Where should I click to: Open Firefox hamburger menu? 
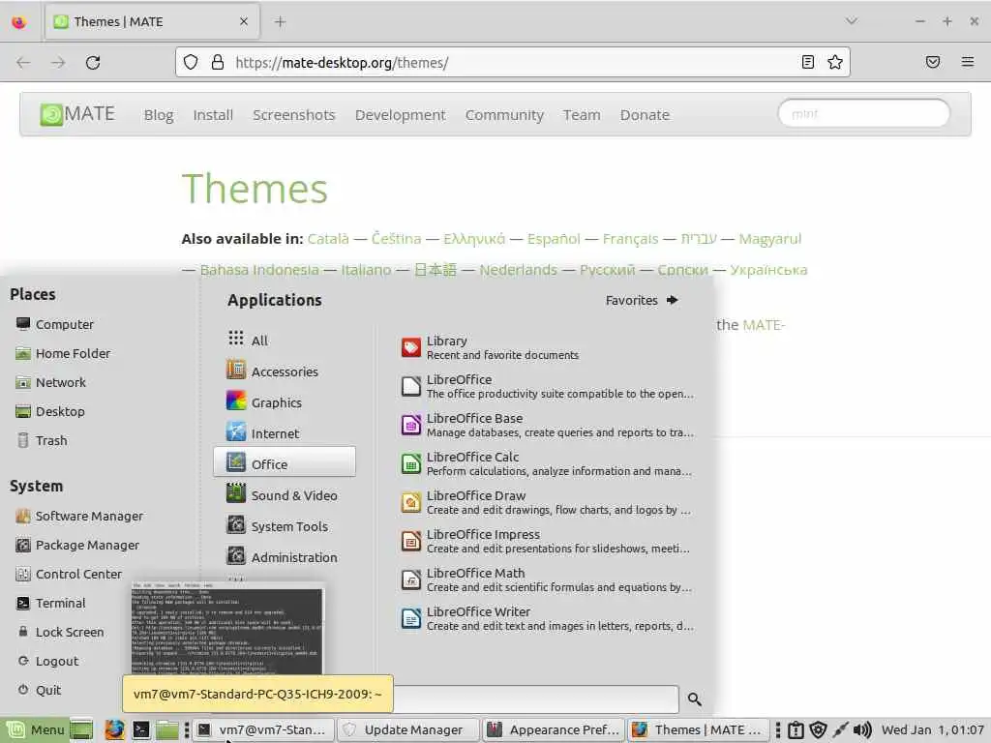pos(968,62)
